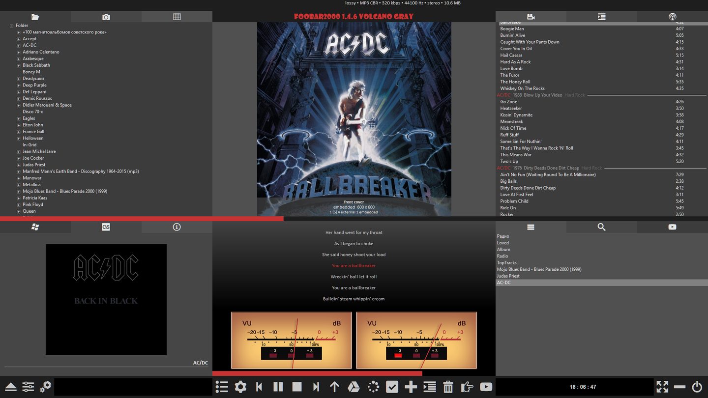Skip to the next track
This screenshot has width=708, height=398.
316,387
